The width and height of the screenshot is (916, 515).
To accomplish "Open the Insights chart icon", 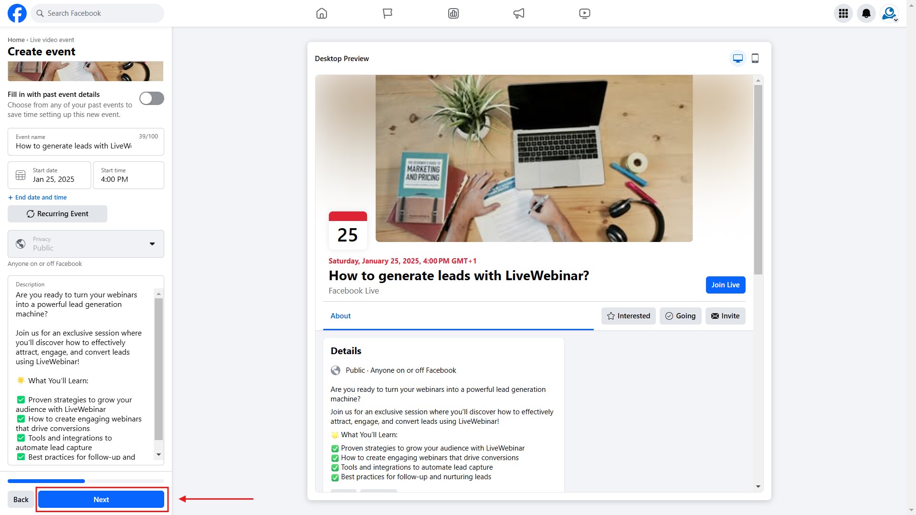I will coord(453,13).
